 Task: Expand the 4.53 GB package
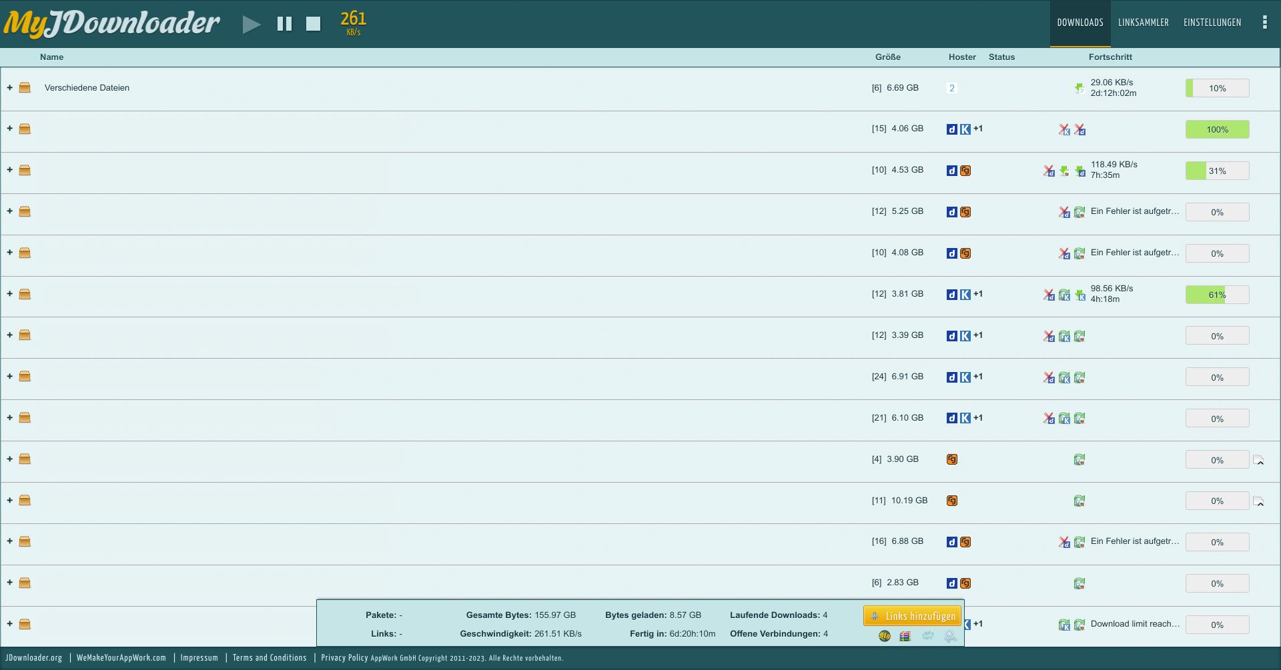10,169
